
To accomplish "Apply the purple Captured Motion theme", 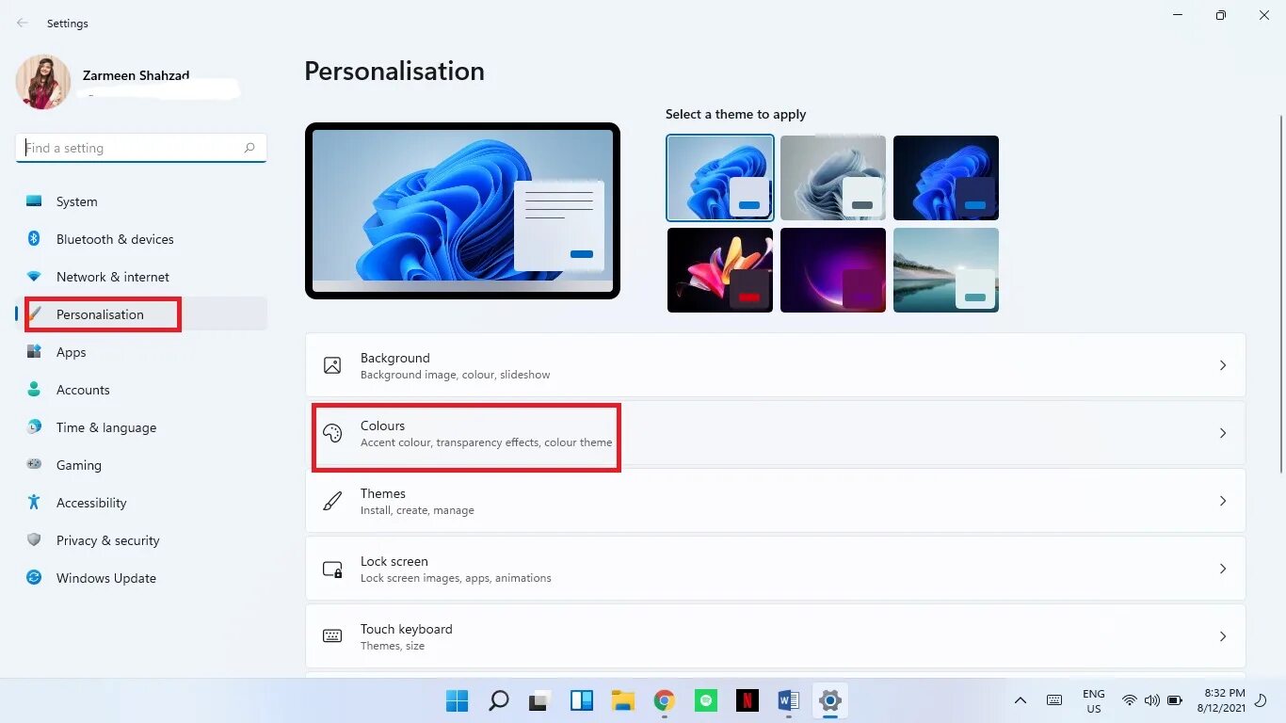I will click(833, 270).
